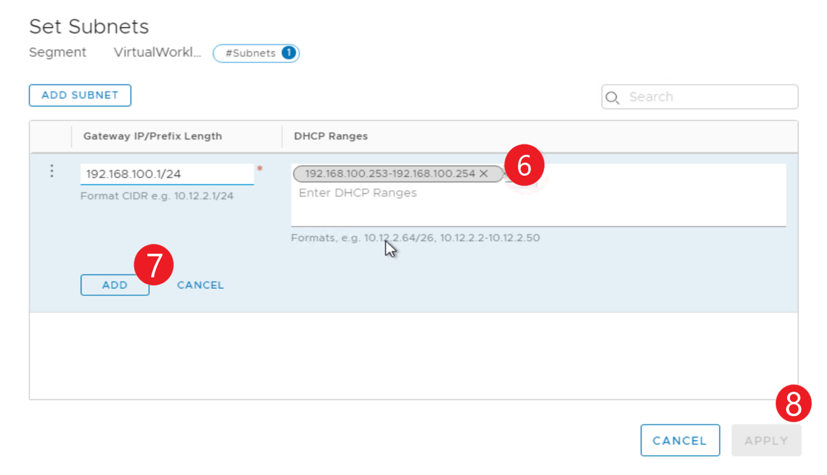Click CANCEL next to the ADD button
Viewport: 827px width, 475px height.
click(200, 285)
